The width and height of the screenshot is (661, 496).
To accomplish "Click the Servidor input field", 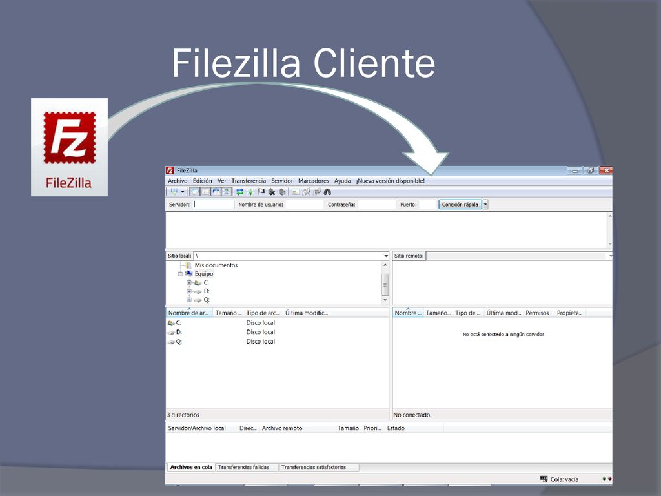I will (213, 205).
